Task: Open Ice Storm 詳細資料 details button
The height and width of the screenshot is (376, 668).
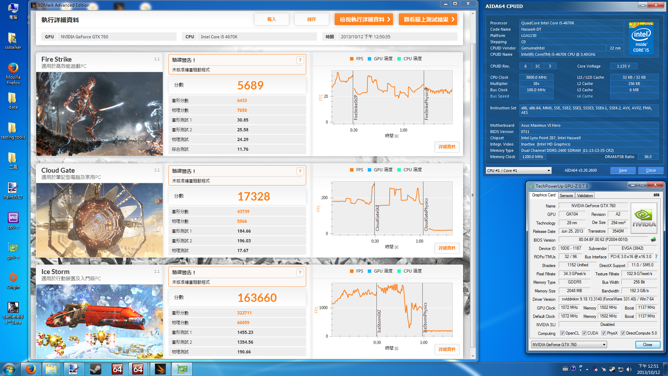Action: [447, 350]
